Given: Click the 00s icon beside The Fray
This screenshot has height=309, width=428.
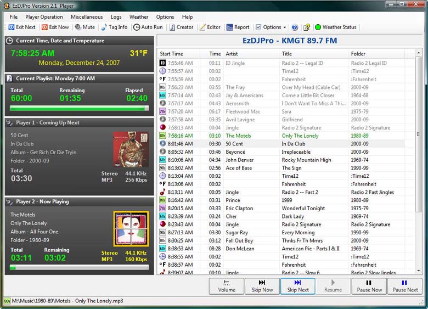Looking at the screenshot, I should (x=162, y=87).
